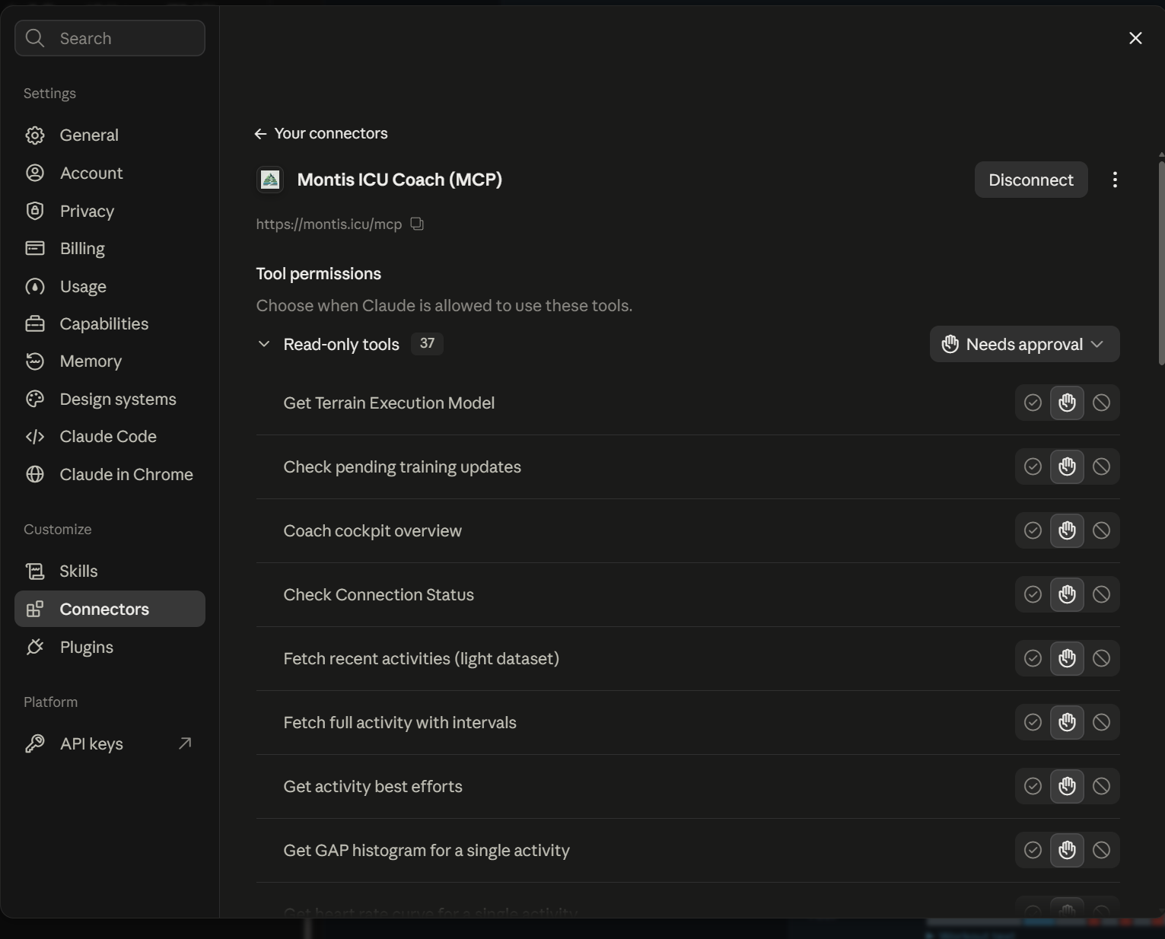This screenshot has height=939, width=1165.
Task: Switch to Usage page
Action: [110, 286]
